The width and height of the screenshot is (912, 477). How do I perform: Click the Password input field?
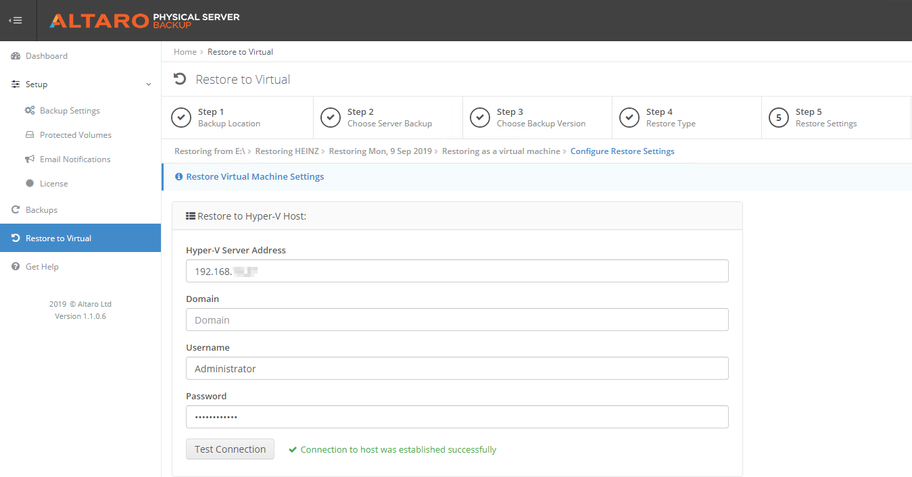pos(457,417)
